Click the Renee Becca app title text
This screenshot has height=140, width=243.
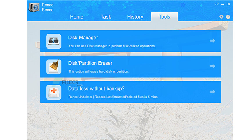point(48,7)
